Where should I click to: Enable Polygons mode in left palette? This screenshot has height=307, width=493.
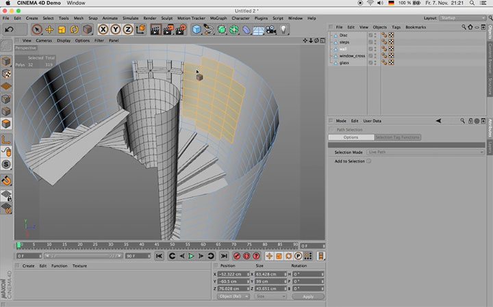coord(6,124)
